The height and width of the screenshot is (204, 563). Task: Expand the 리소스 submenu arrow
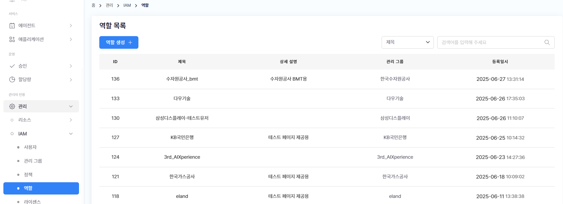[71, 120]
